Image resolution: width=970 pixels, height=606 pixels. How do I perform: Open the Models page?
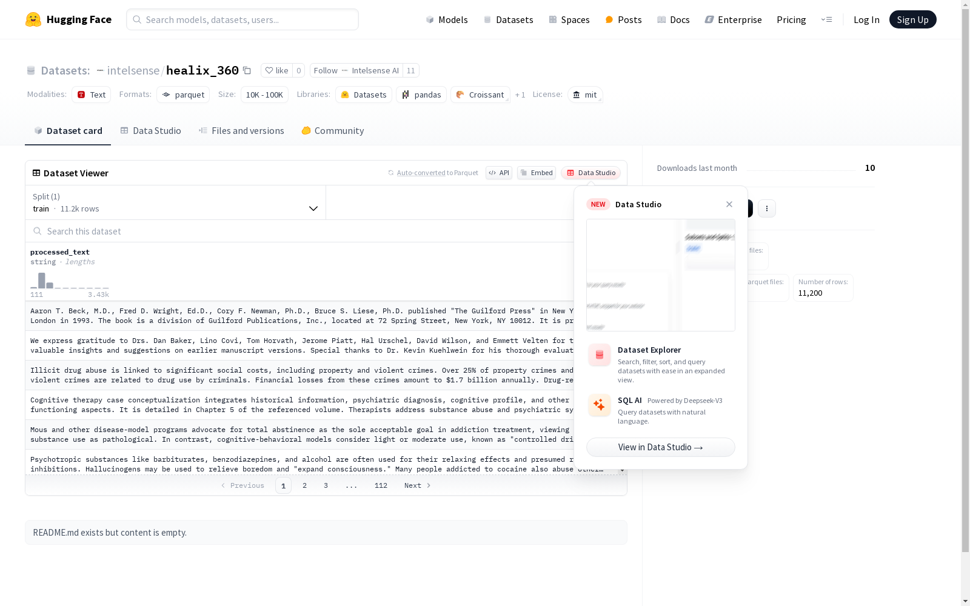pos(447,19)
